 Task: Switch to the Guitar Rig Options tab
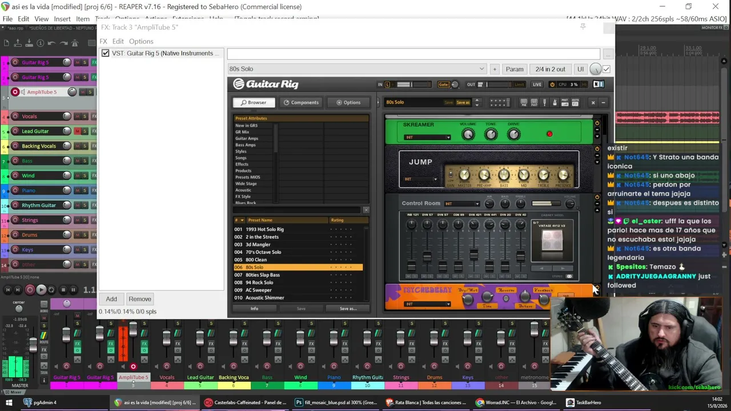point(348,103)
